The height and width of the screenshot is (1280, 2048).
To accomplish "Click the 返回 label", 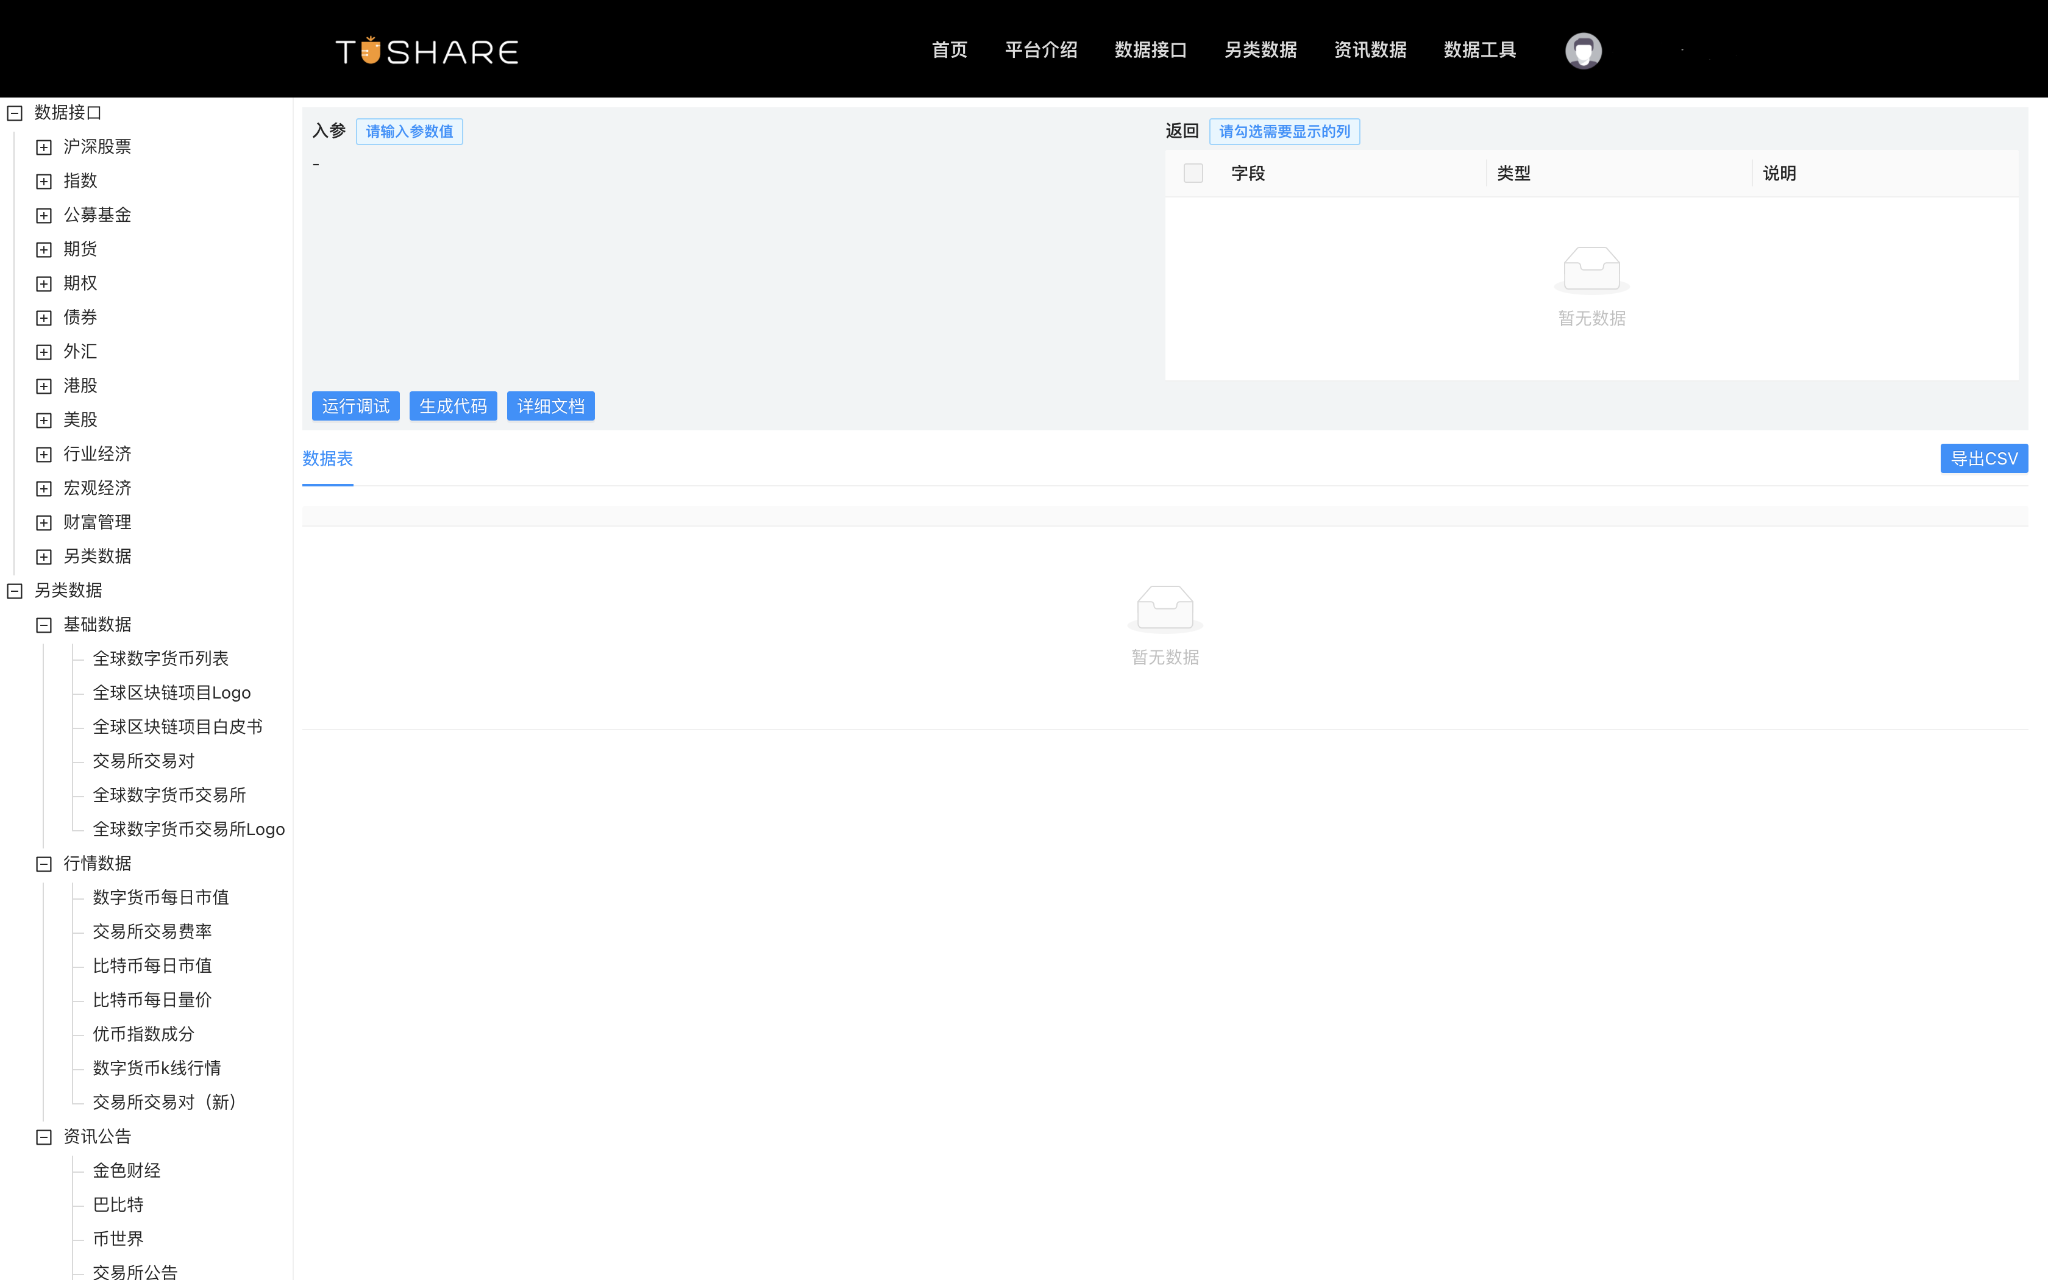I will [1182, 131].
